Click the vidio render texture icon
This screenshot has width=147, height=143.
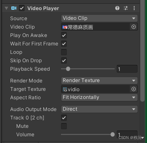point(65,90)
